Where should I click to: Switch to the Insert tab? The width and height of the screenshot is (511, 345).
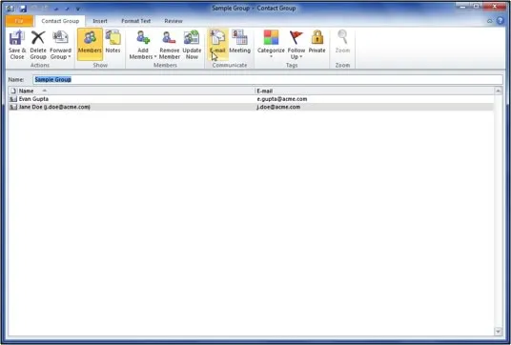coord(100,21)
